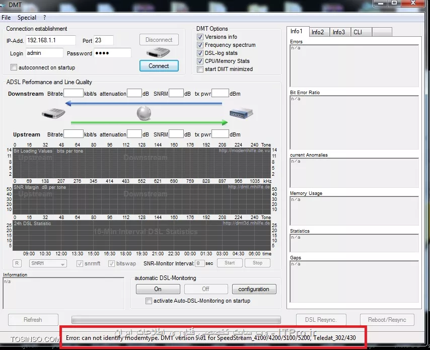Click the Refresh button
This screenshot has width=430, height=350.
pos(33,320)
